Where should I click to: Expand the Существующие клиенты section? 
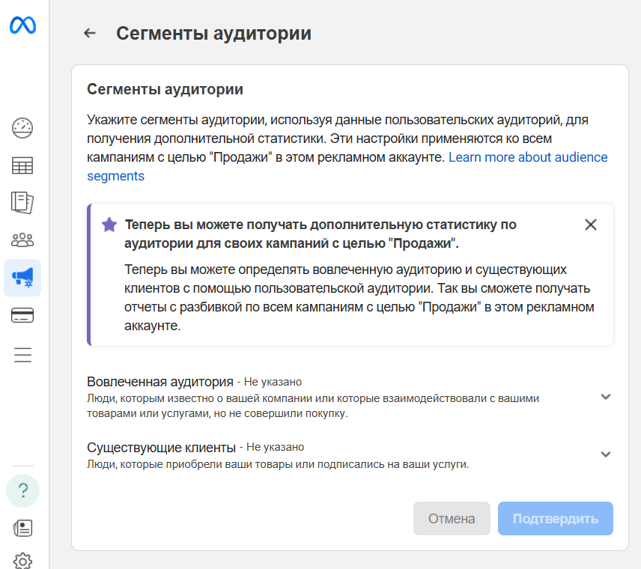point(606,455)
